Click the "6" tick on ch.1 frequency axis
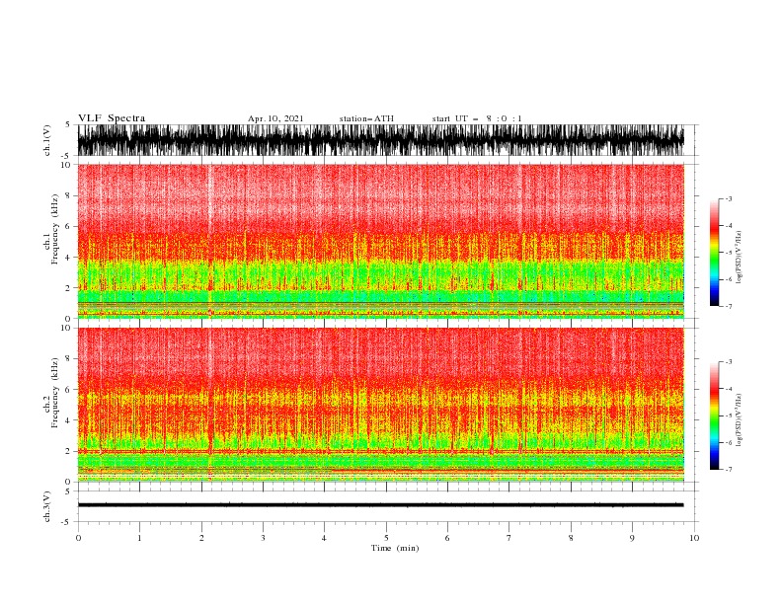The height and width of the screenshot is (604, 782). (68, 226)
